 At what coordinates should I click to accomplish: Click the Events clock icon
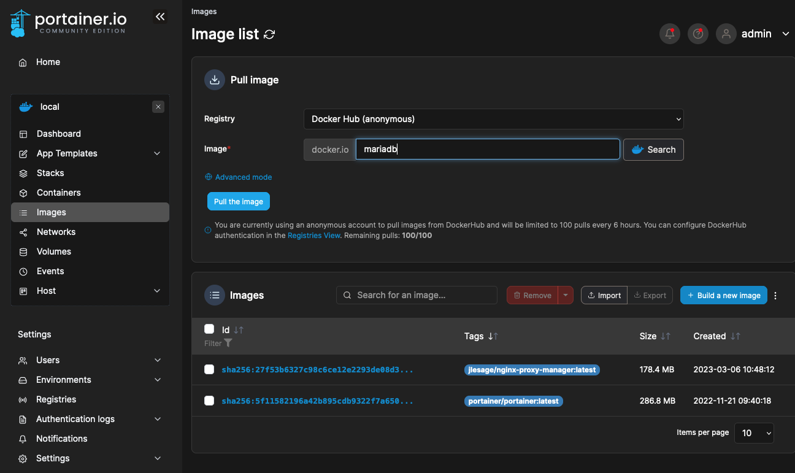(x=23, y=272)
